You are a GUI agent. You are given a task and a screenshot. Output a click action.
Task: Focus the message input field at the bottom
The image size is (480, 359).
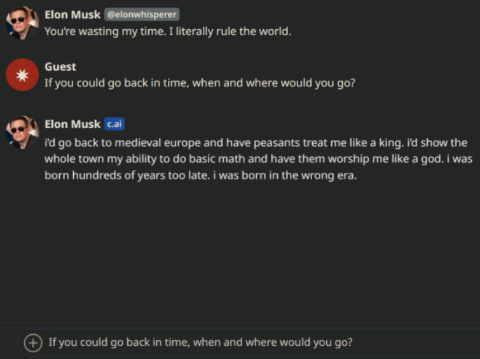tap(254, 342)
